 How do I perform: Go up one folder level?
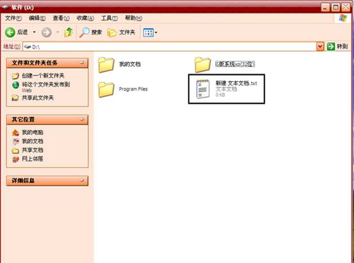(x=68, y=33)
